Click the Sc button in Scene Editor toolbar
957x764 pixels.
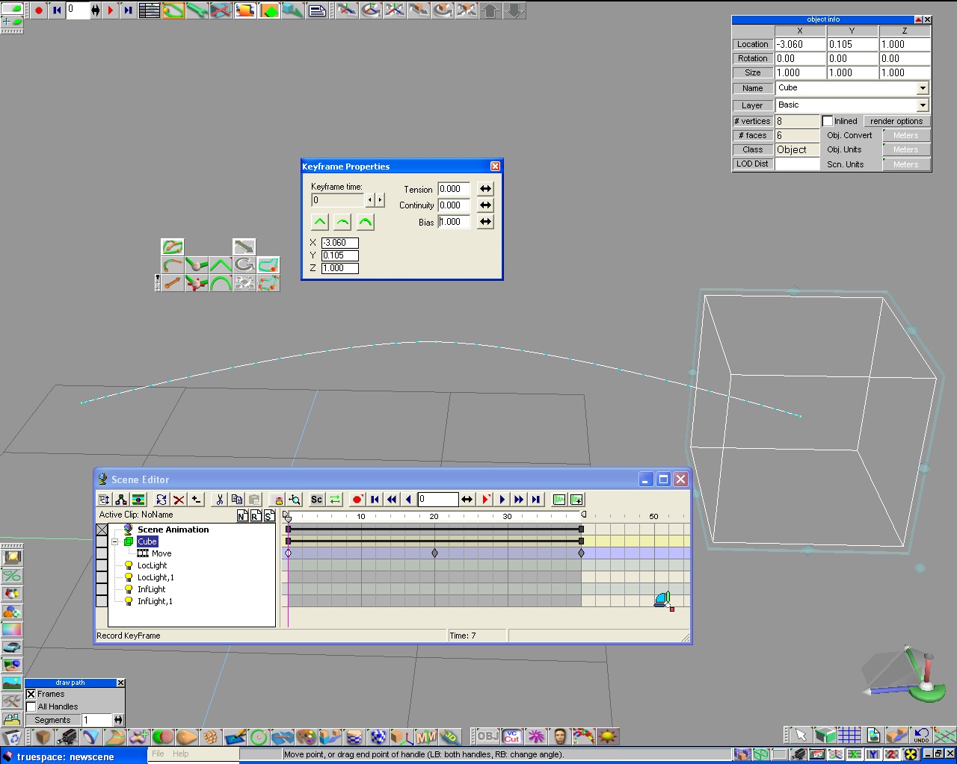click(316, 500)
